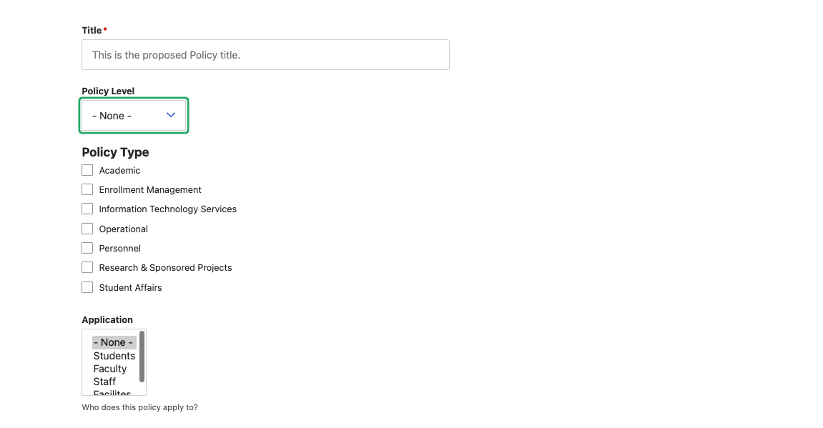Select '- None -' in Application list

pos(114,342)
